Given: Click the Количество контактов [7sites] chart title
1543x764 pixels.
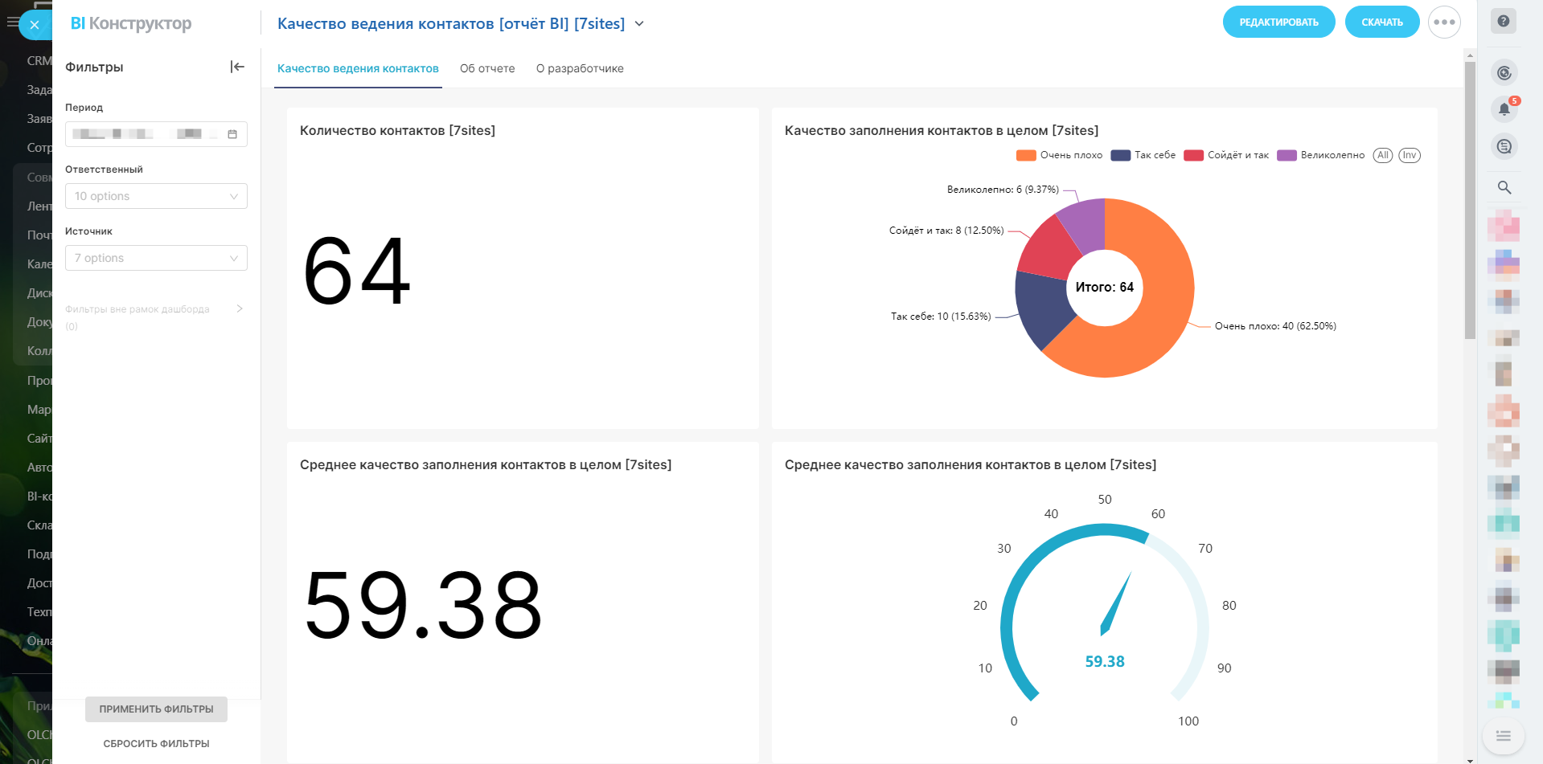Looking at the screenshot, I should pyautogui.click(x=397, y=131).
